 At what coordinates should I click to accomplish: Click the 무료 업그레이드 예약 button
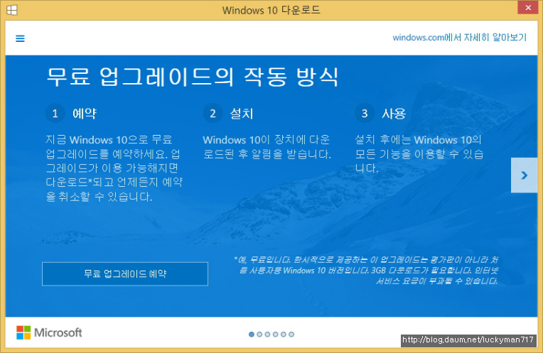click(x=125, y=273)
